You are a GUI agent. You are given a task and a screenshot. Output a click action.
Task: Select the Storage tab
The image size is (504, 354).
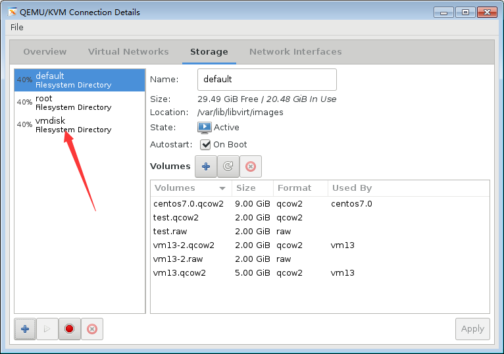pos(209,52)
